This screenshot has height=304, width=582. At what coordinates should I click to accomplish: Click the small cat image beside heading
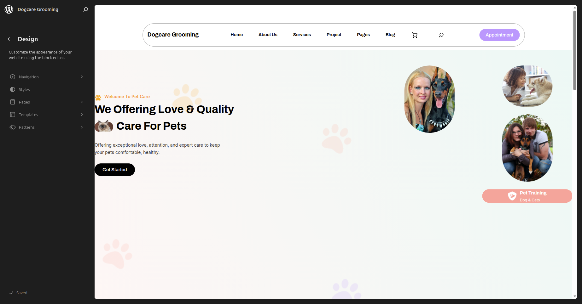pos(104,126)
